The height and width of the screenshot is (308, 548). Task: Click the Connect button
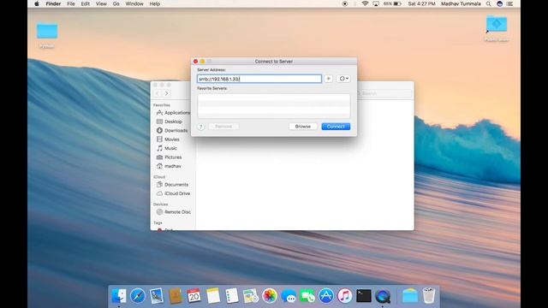point(336,127)
